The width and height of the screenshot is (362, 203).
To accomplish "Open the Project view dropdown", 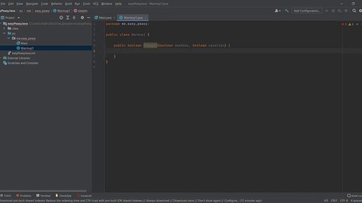I will pos(19,17).
